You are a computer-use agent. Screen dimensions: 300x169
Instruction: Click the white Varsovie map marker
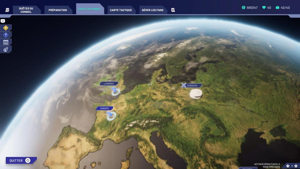(x=196, y=94)
